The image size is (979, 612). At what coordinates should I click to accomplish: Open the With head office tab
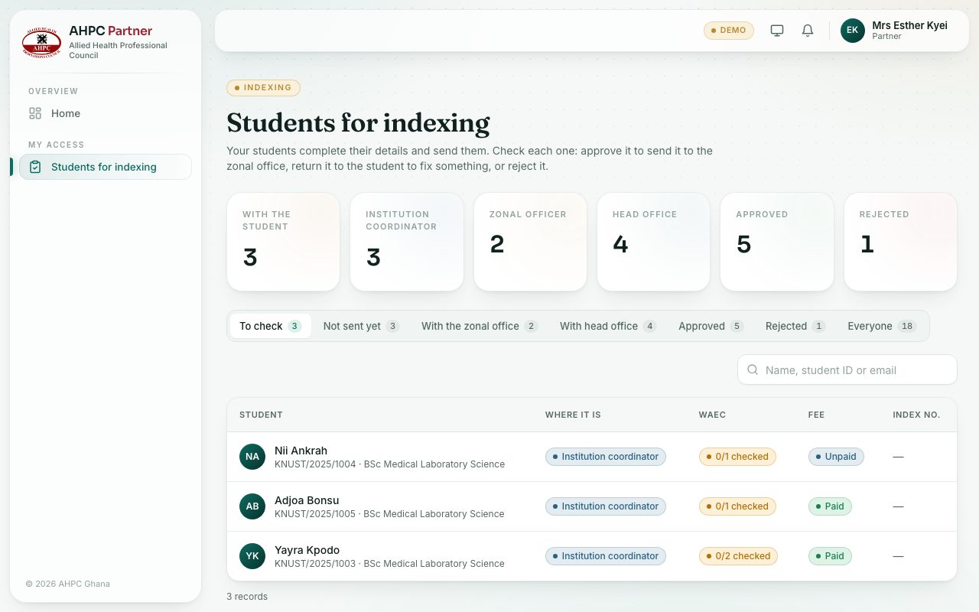608,326
